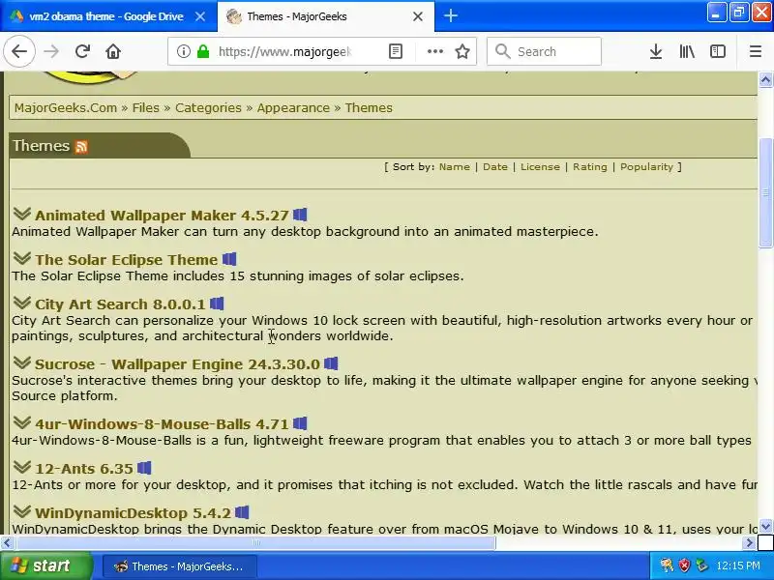Toggle reader view in address bar

(396, 51)
